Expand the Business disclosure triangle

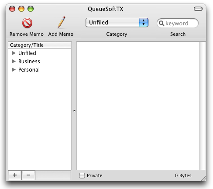point(14,61)
